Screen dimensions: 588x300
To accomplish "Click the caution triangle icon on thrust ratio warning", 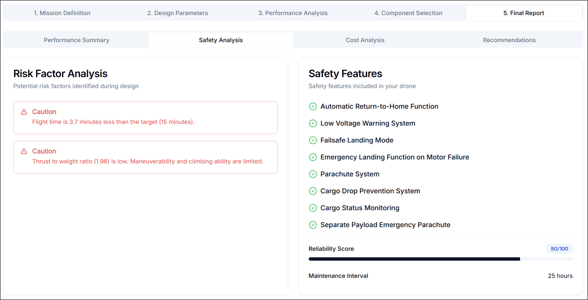I will (25, 151).
